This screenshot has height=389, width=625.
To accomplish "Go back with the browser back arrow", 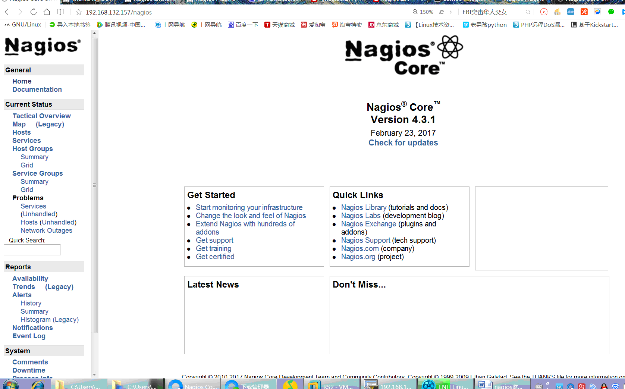I will pos(7,12).
